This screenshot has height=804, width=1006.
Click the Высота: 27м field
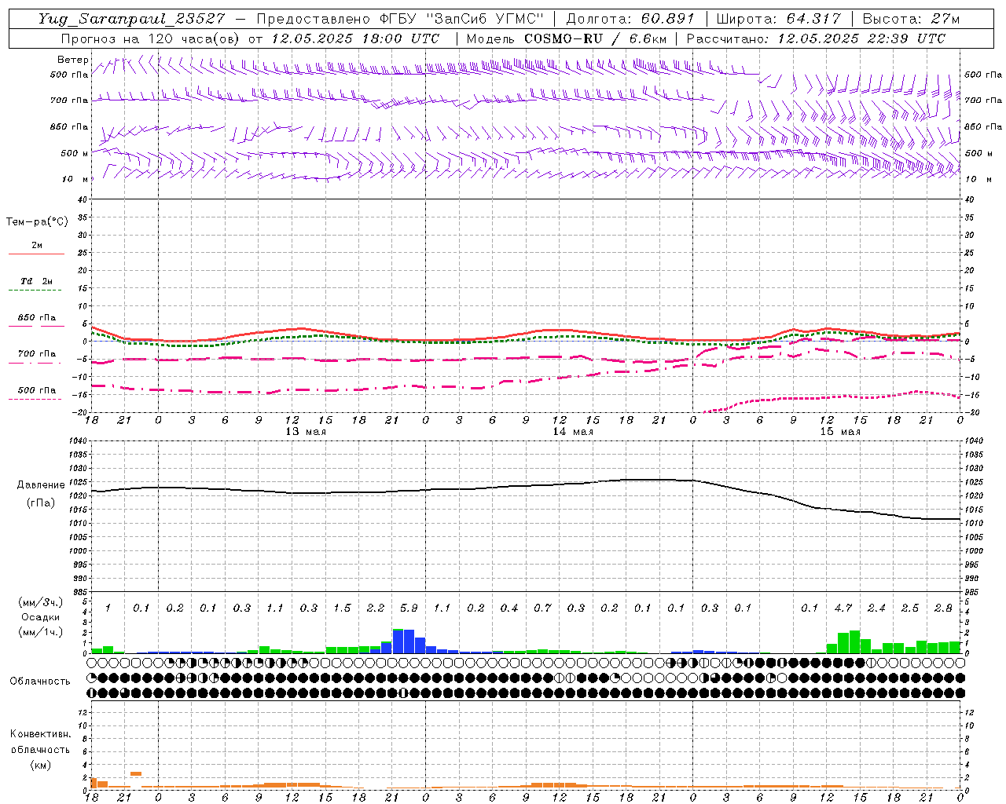pyautogui.click(x=912, y=19)
